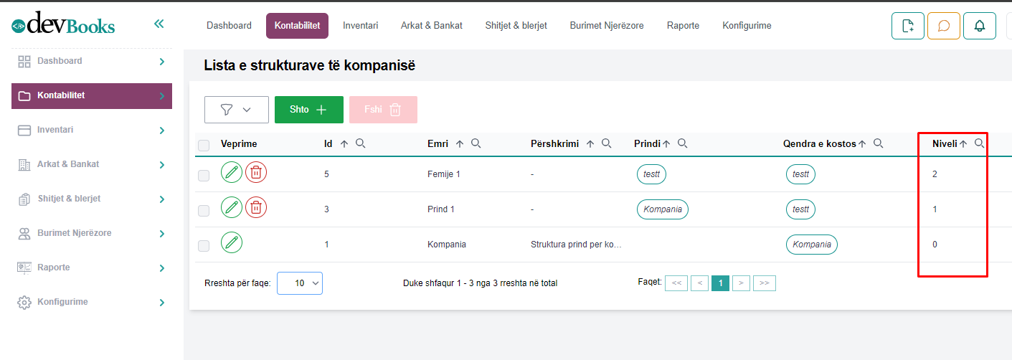
Task: Tick the checkbox for Prind 1 row
Action: [x=204, y=210]
